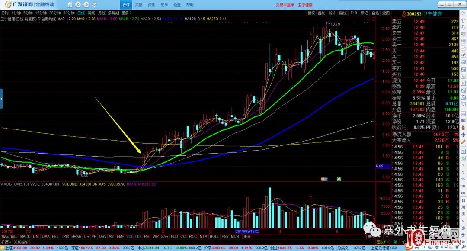
Task: Select the VOL-TDX indicator tab
Action: pyautogui.click(x=134, y=236)
